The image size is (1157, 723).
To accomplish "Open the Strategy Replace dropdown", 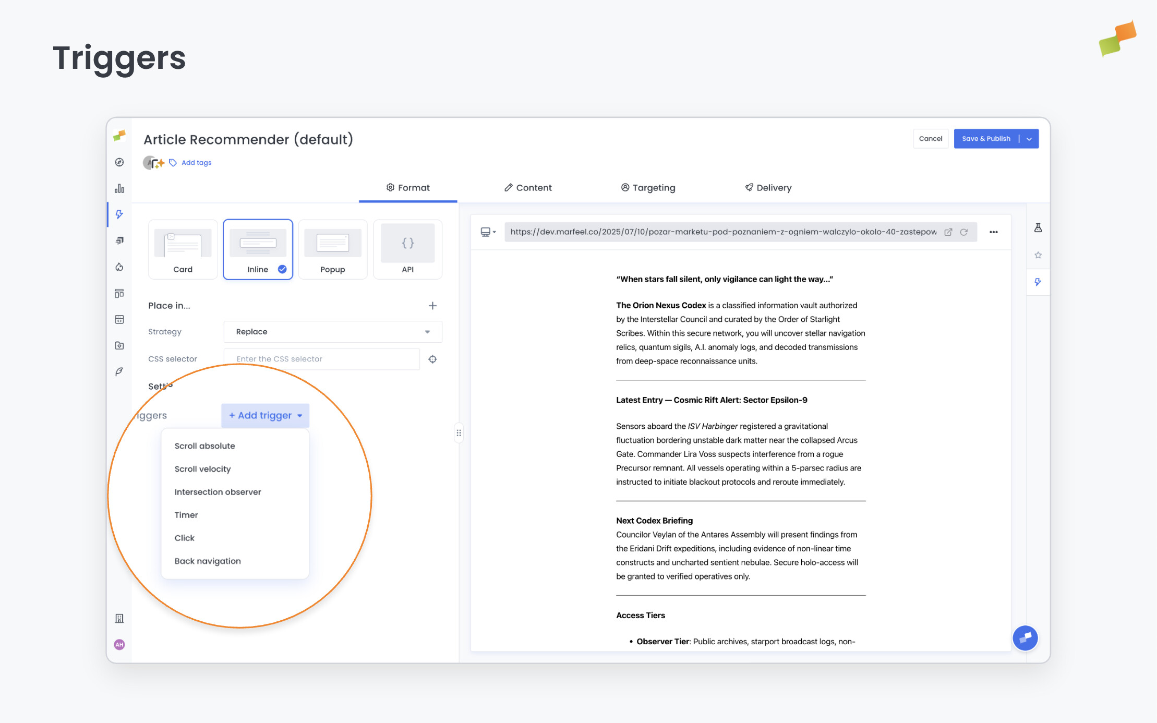I will click(x=332, y=332).
